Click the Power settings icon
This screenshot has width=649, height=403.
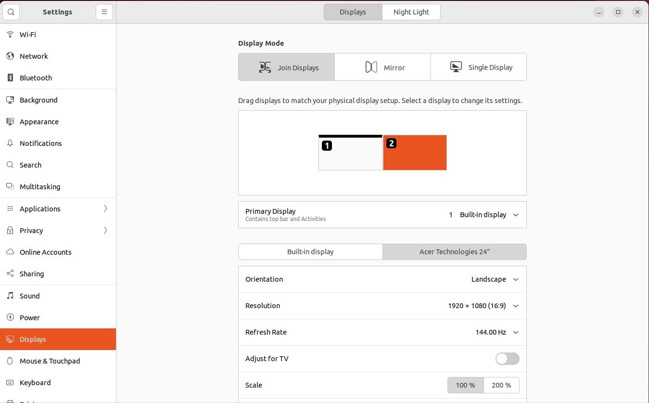coord(10,317)
